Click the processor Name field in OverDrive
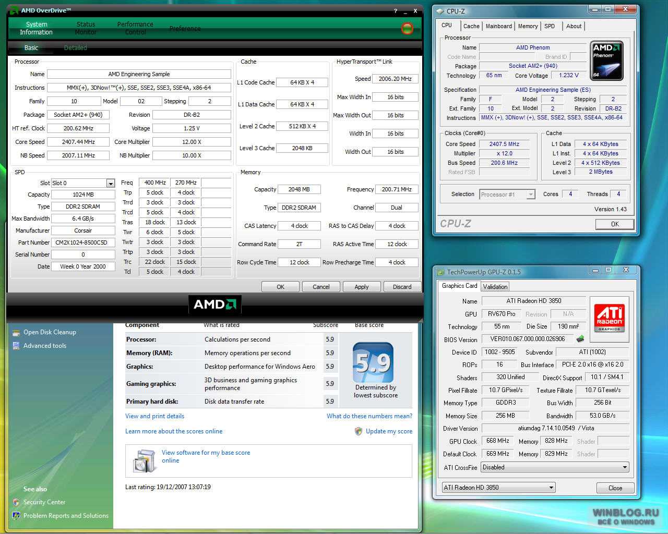The width and height of the screenshot is (668, 534). pos(139,74)
